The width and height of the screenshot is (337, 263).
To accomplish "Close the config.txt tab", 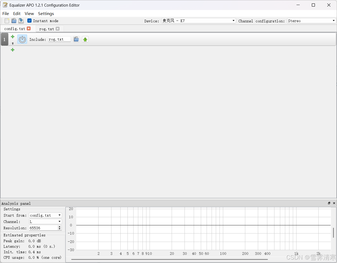I will point(29,28).
